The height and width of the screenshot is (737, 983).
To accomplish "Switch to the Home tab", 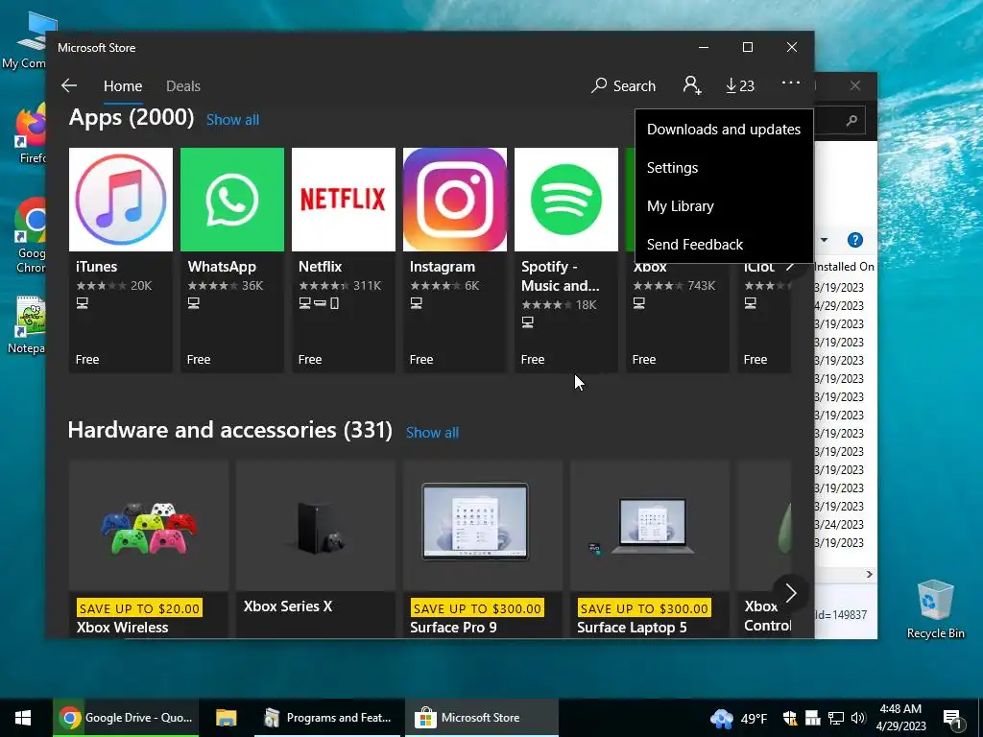I will tap(123, 85).
